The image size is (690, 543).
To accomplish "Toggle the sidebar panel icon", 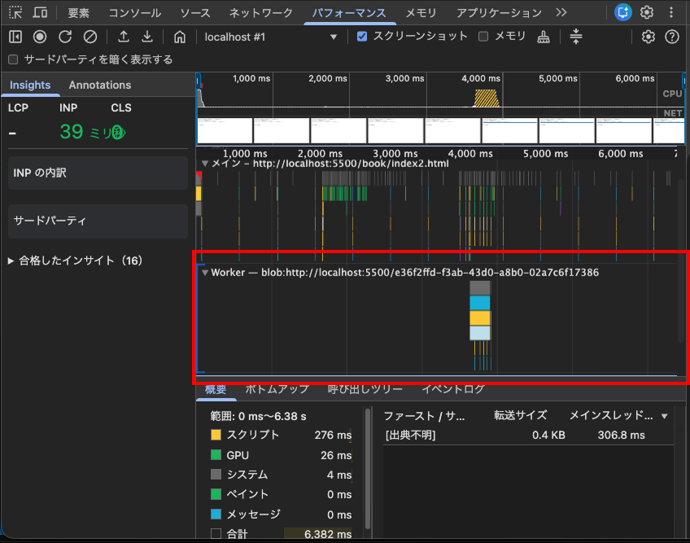I will point(15,37).
